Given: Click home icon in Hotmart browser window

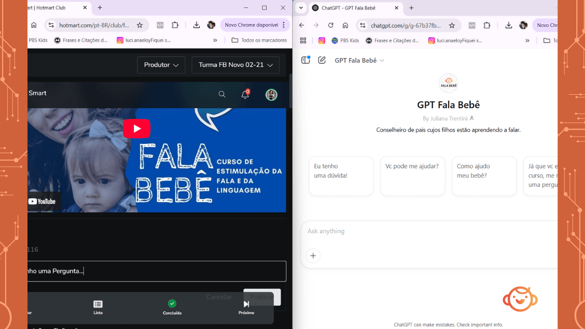Looking at the screenshot, I should [x=34, y=25].
